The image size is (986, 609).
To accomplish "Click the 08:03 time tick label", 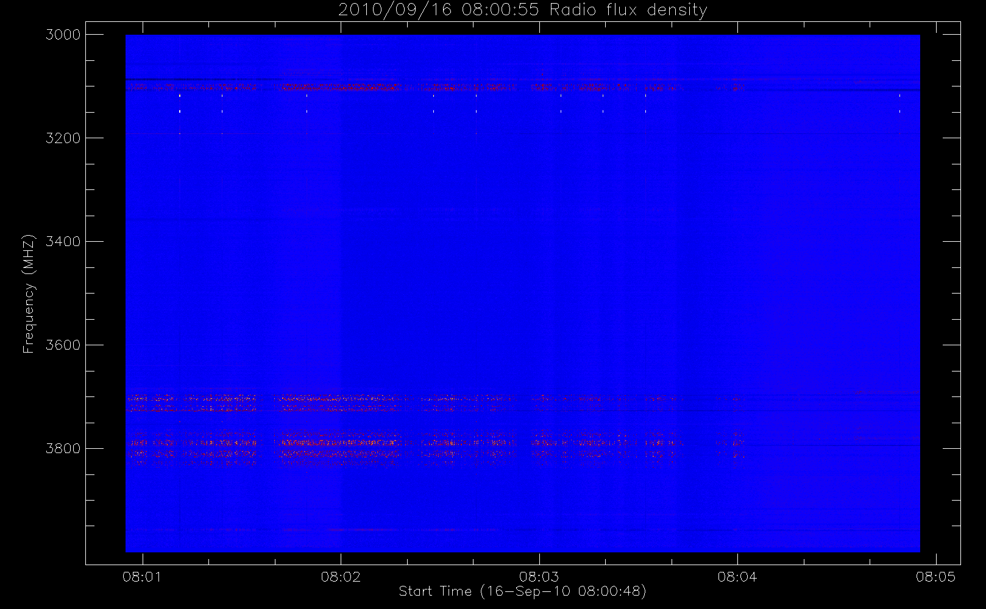I will pos(539,577).
